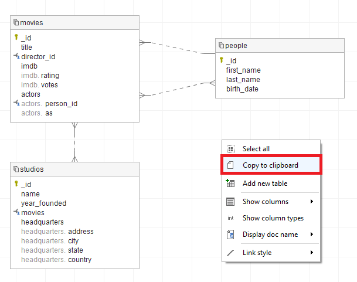Click the Show columns list icon
This screenshot has width=357, height=282.
tap(230, 202)
